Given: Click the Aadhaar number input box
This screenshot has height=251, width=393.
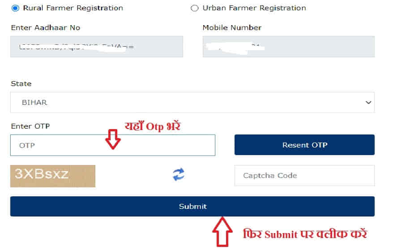Looking at the screenshot, I should (x=97, y=47).
